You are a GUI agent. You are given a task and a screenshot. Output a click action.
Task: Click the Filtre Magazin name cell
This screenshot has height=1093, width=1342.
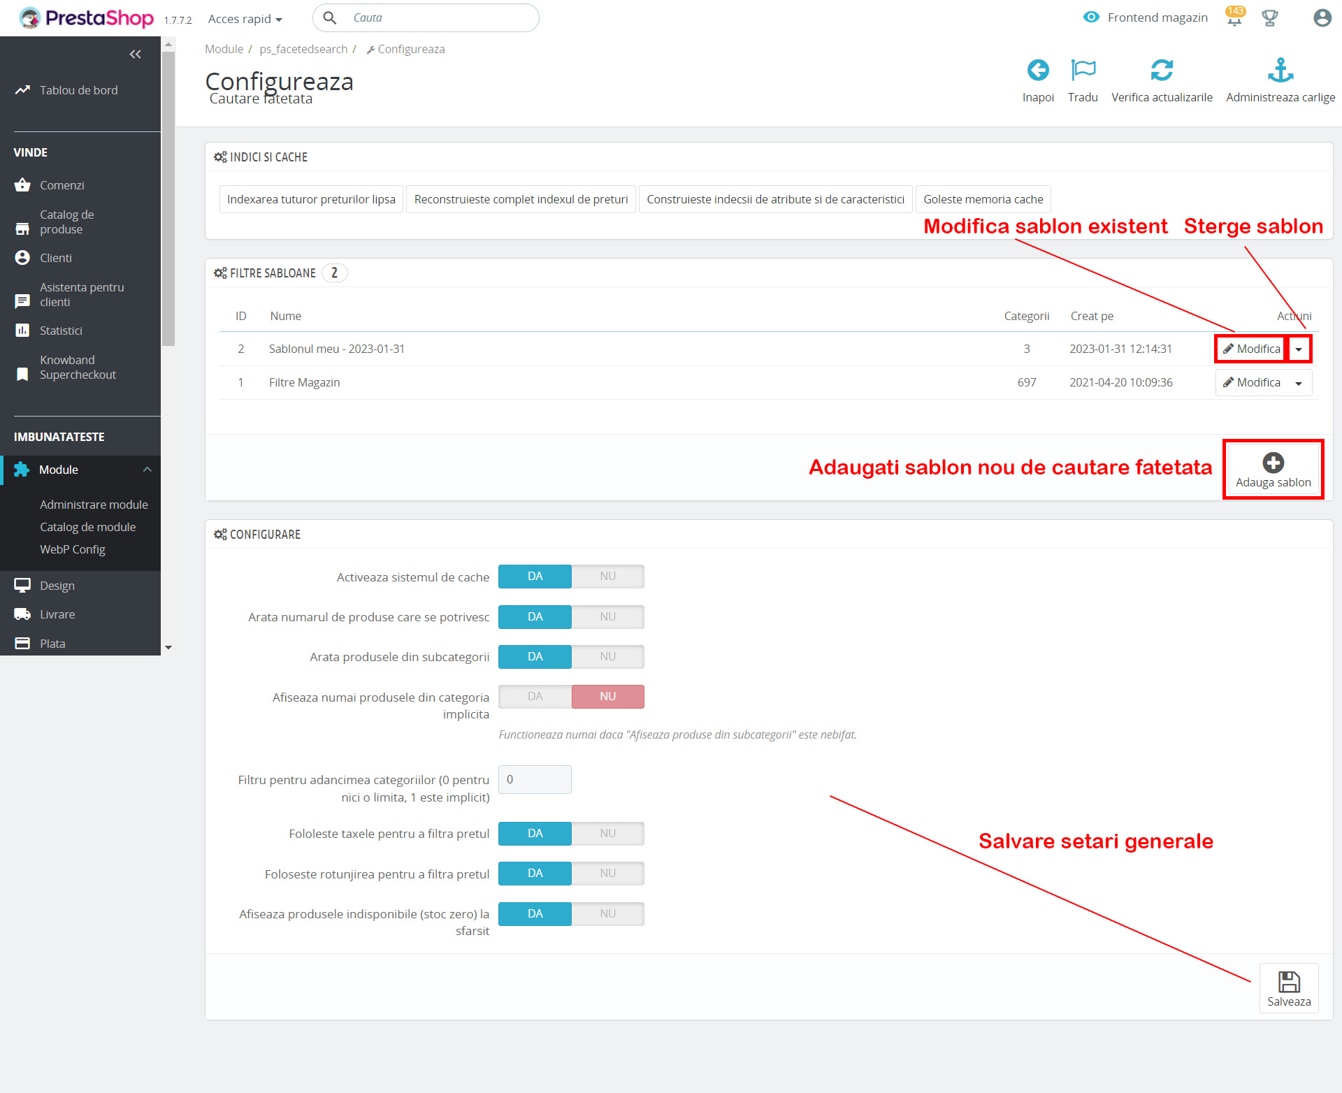pos(304,382)
